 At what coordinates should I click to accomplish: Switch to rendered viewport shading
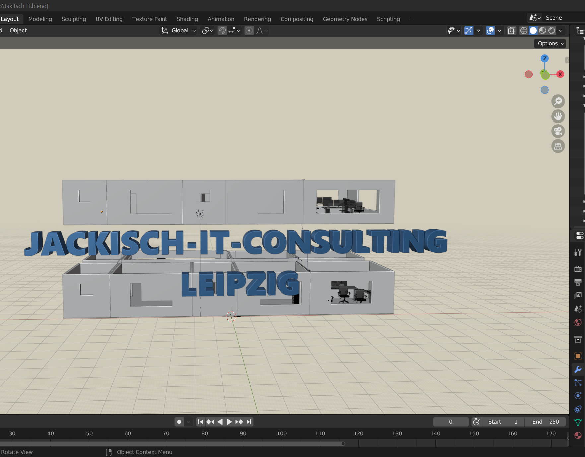(x=552, y=31)
